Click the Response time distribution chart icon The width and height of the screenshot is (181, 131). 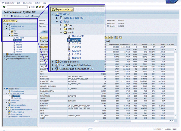pyautogui.click(x=9, y=117)
